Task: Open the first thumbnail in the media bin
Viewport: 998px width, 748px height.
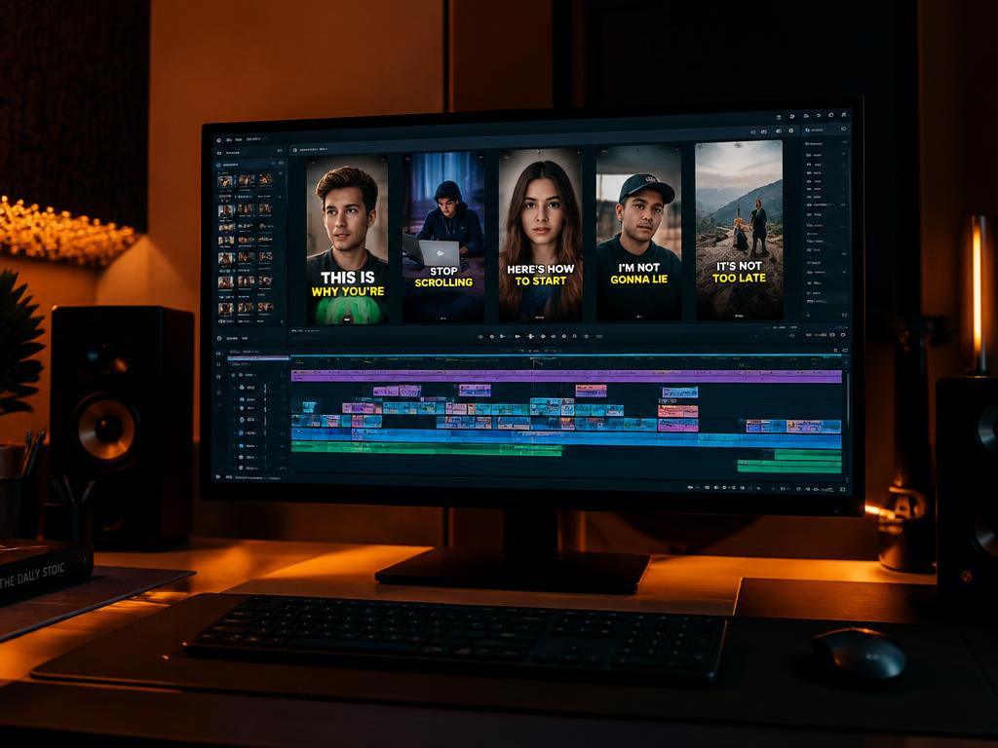Action: coord(226,182)
